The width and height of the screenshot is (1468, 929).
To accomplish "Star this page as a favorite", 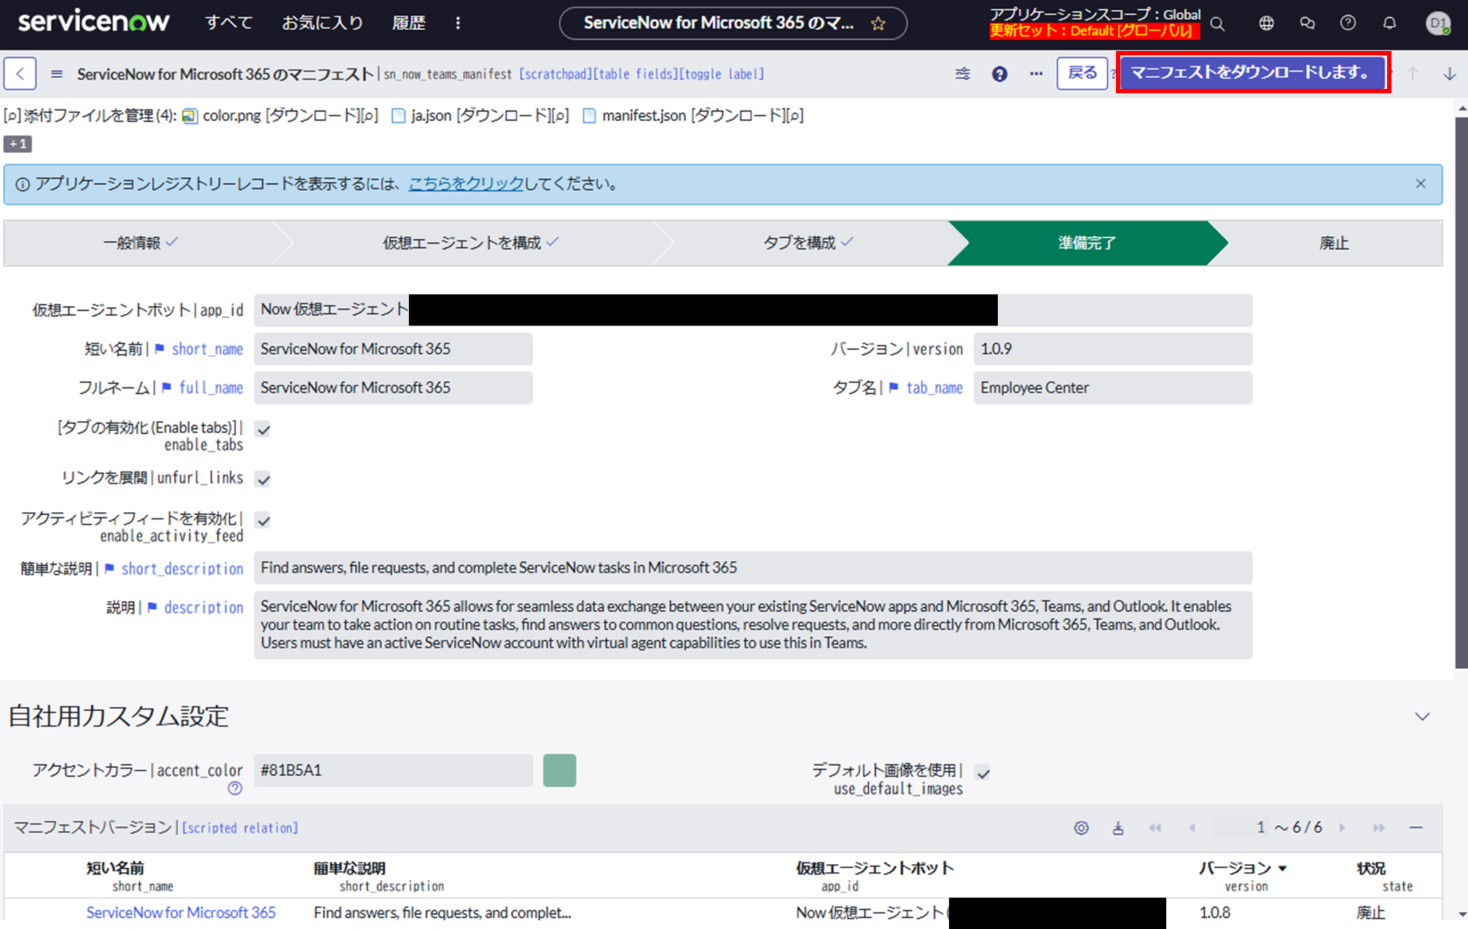I will point(878,24).
